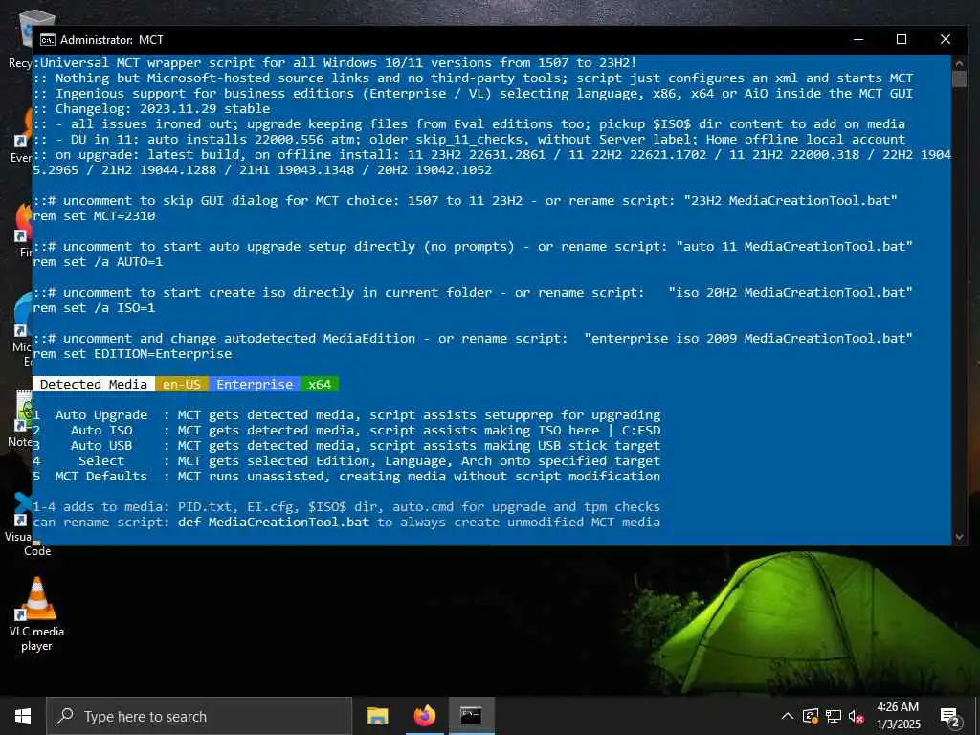
Task: Click the 'rem set EDITION=Enterprise' line
Action: tap(132, 354)
